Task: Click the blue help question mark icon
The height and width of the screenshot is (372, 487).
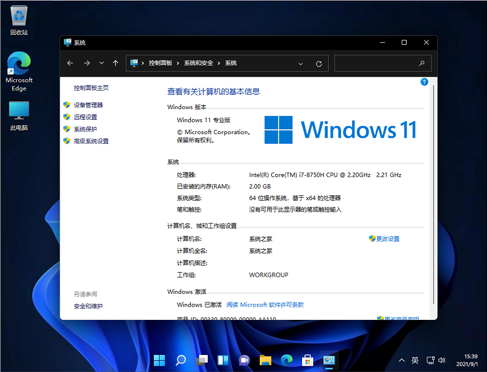Action: point(424,82)
